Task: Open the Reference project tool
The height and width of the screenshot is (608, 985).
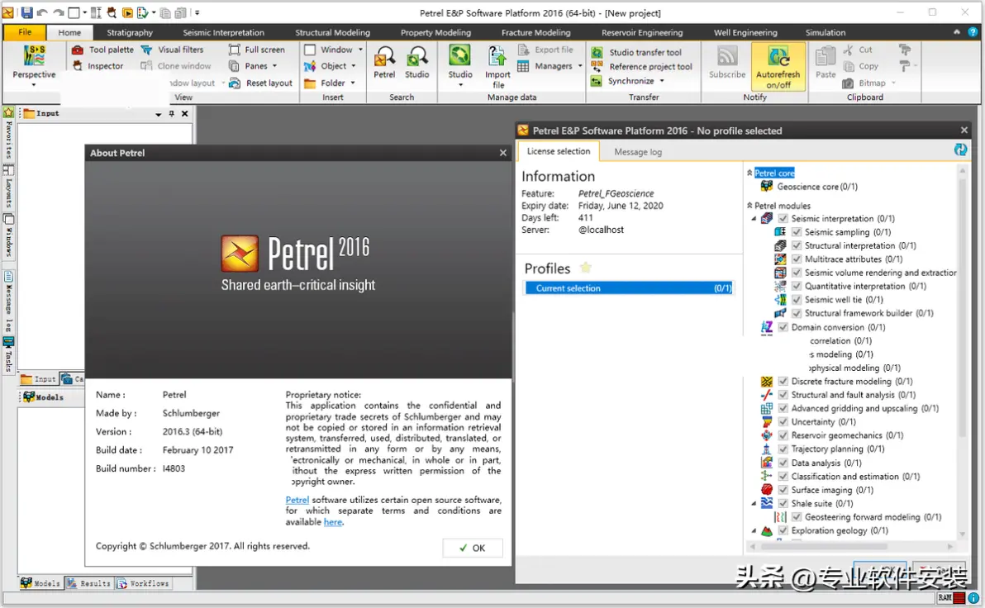Action: pyautogui.click(x=641, y=67)
